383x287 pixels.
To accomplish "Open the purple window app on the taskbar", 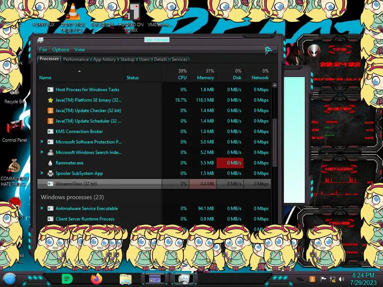I will (x=154, y=279).
